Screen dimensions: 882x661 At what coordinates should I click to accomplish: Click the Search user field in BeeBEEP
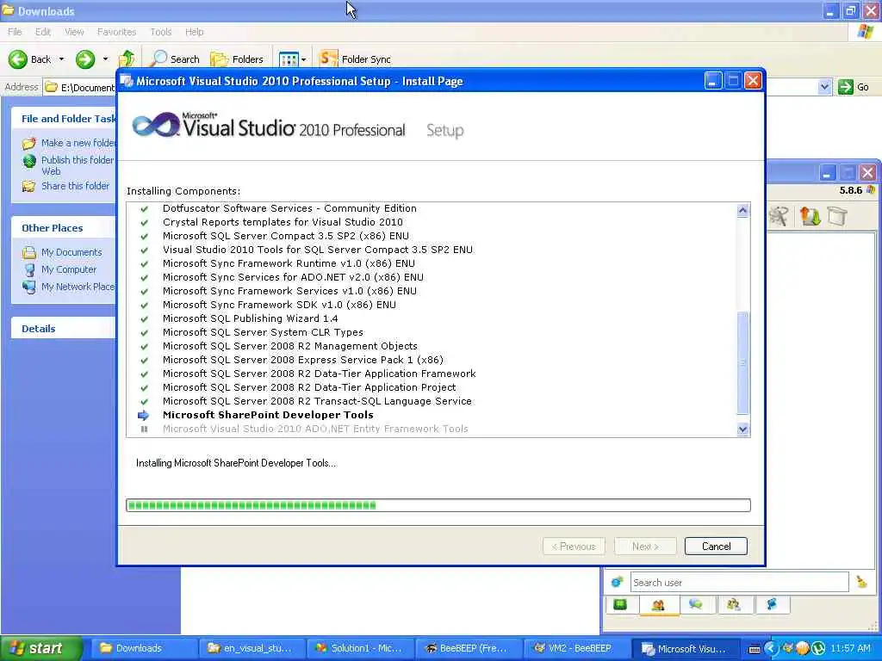[739, 583]
